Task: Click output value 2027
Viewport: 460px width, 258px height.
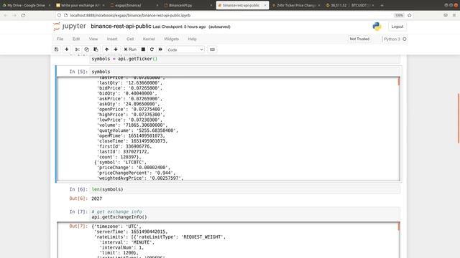Action: click(x=97, y=199)
